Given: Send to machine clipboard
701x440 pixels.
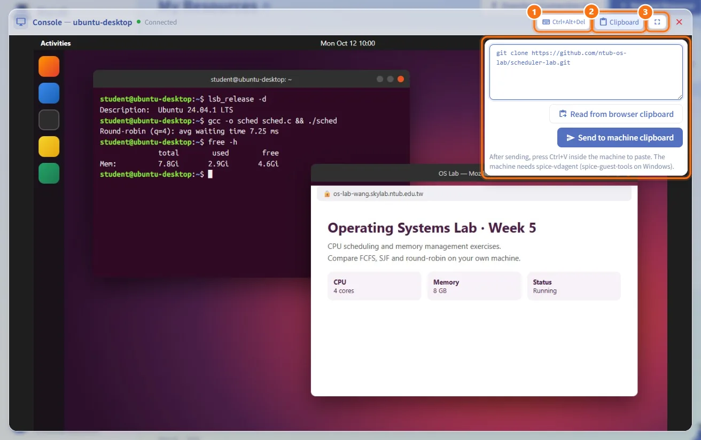Looking at the screenshot, I should pyautogui.click(x=620, y=137).
